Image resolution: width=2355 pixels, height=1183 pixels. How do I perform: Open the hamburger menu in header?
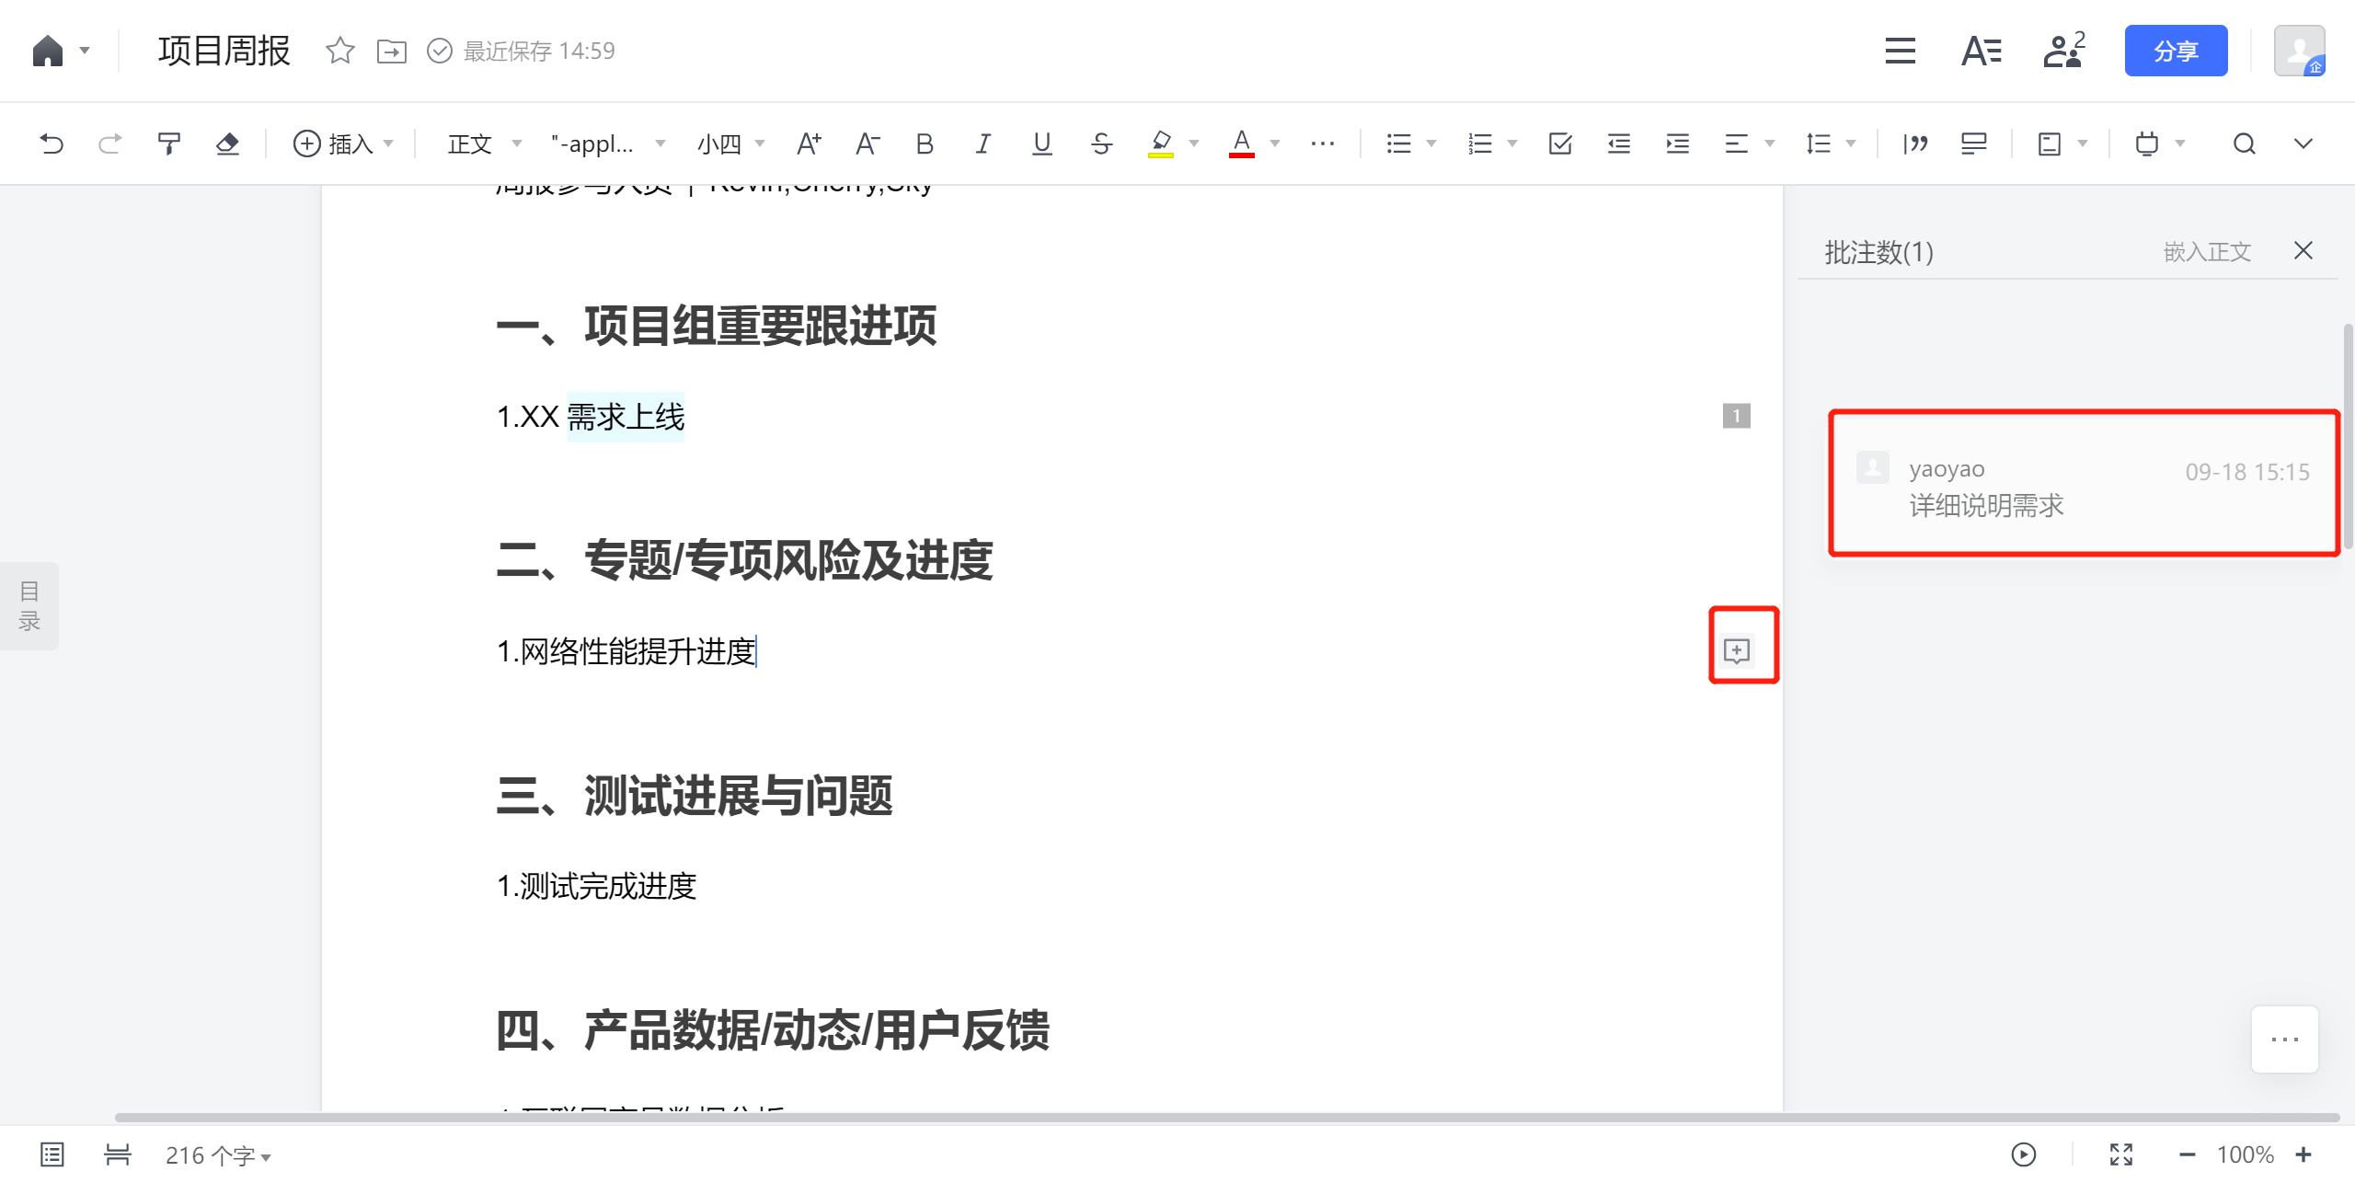point(1900,51)
